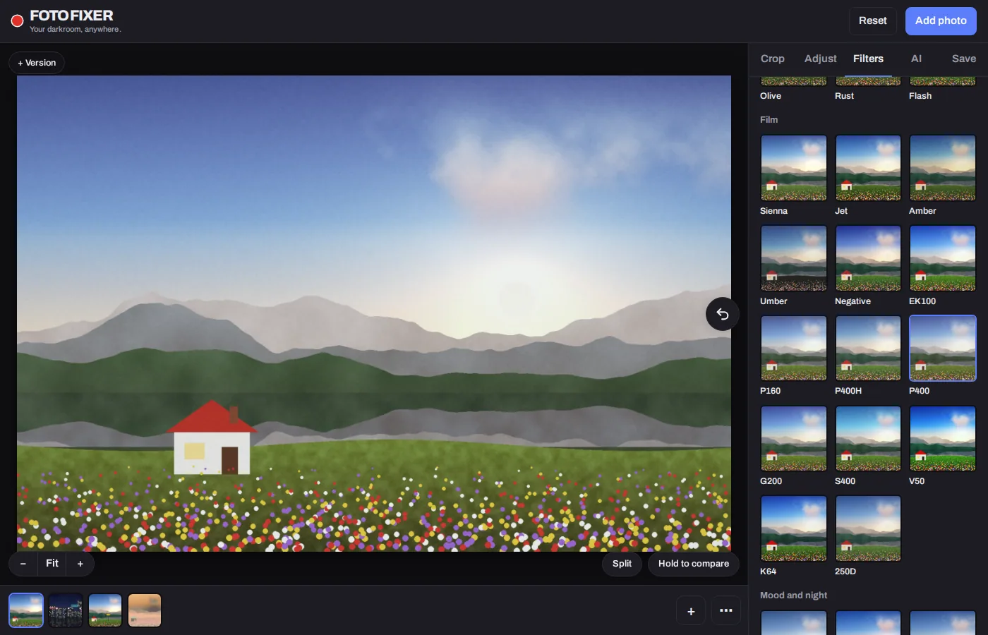The width and height of the screenshot is (988, 635).
Task: Create a new version with + Version
Action: pyautogui.click(x=37, y=63)
